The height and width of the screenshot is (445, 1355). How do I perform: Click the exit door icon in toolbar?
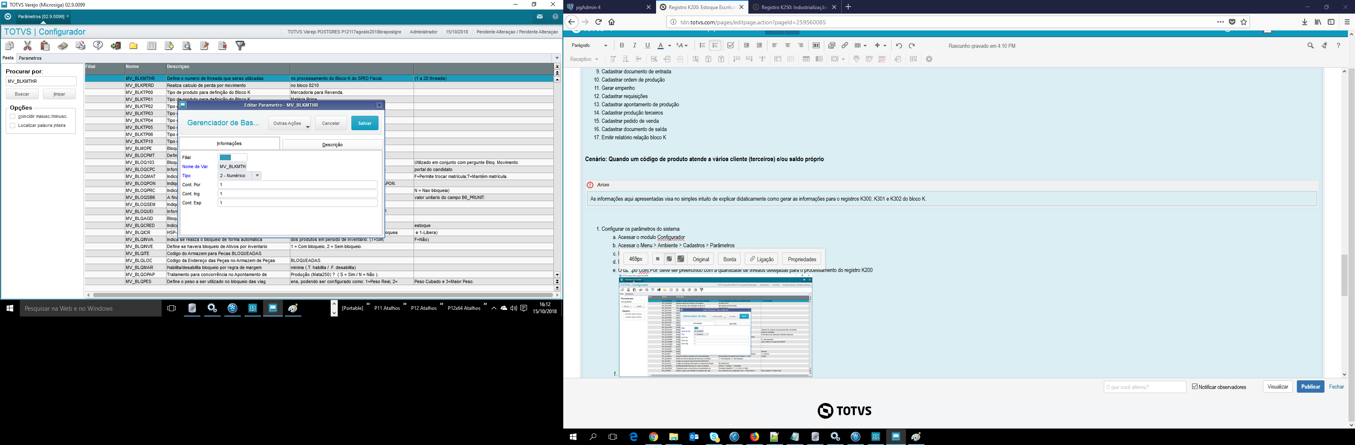point(116,46)
